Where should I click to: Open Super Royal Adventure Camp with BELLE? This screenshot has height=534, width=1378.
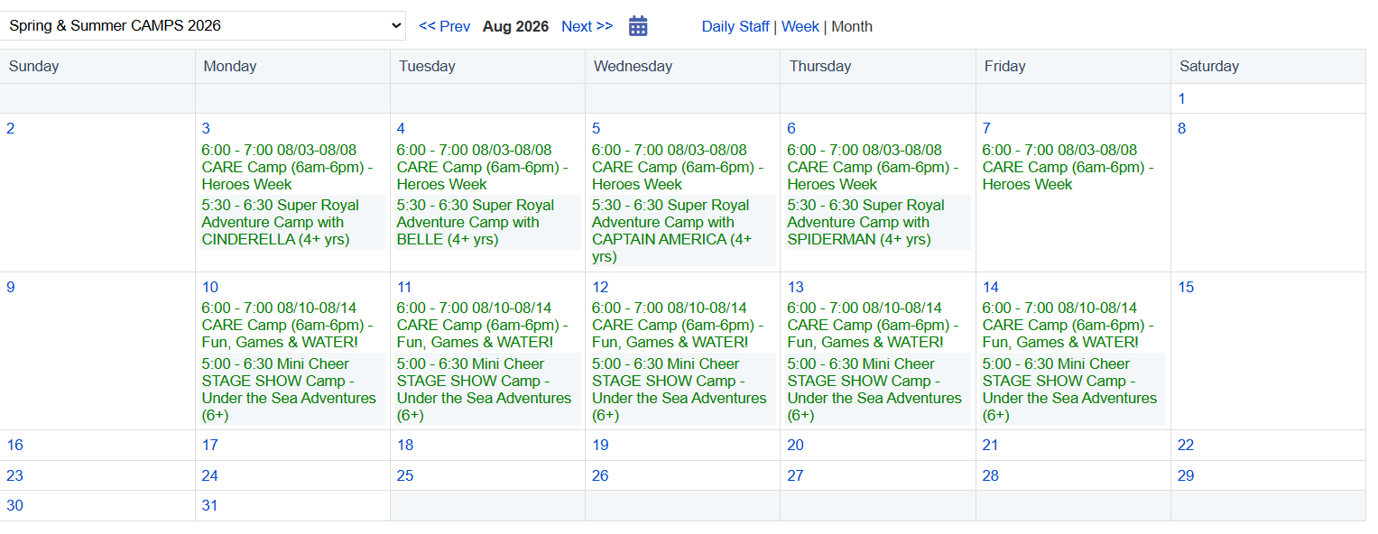(475, 222)
